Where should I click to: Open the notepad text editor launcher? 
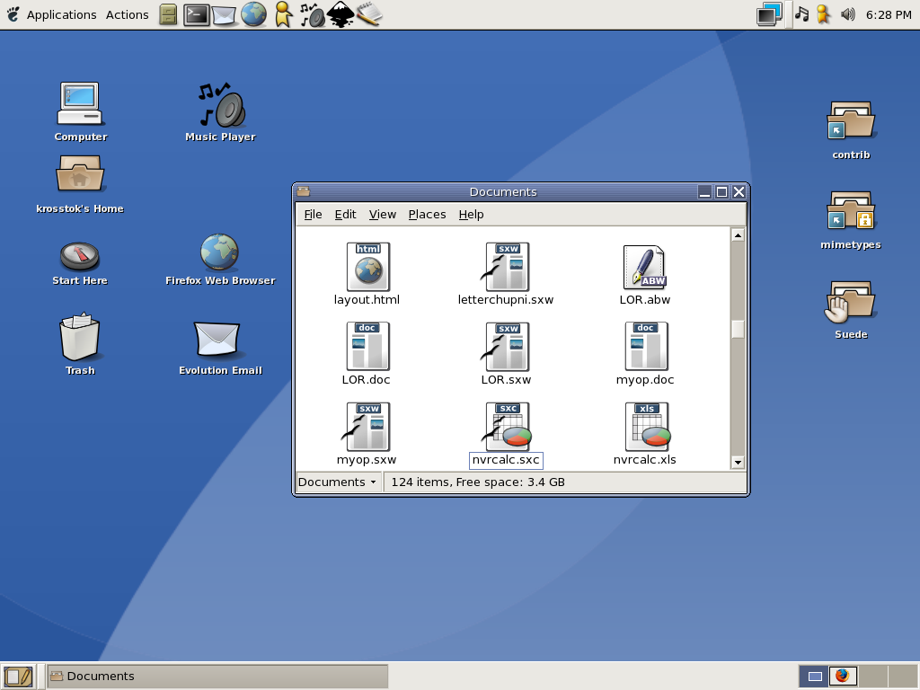pyautogui.click(x=369, y=14)
